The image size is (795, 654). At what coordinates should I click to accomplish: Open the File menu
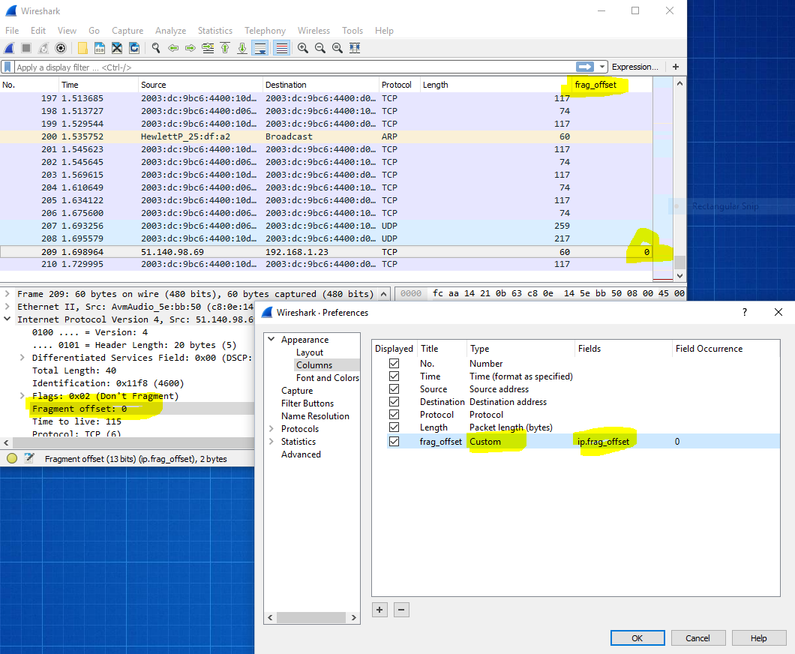point(12,31)
